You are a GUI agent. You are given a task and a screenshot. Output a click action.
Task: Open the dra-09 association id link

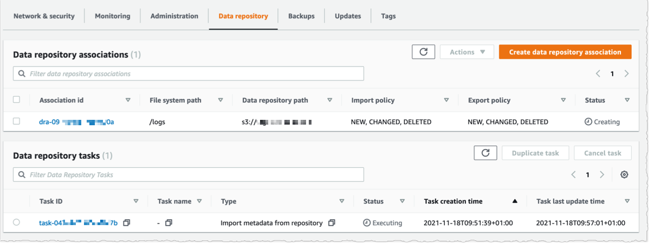coord(76,122)
